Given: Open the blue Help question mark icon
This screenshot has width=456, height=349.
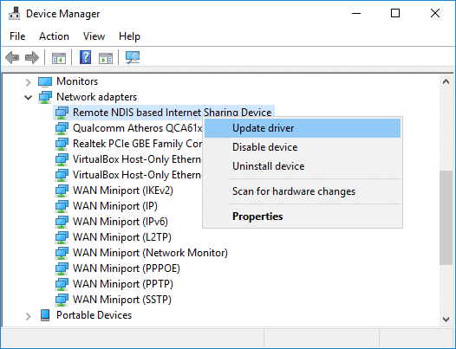Looking at the screenshot, I should tap(86, 57).
